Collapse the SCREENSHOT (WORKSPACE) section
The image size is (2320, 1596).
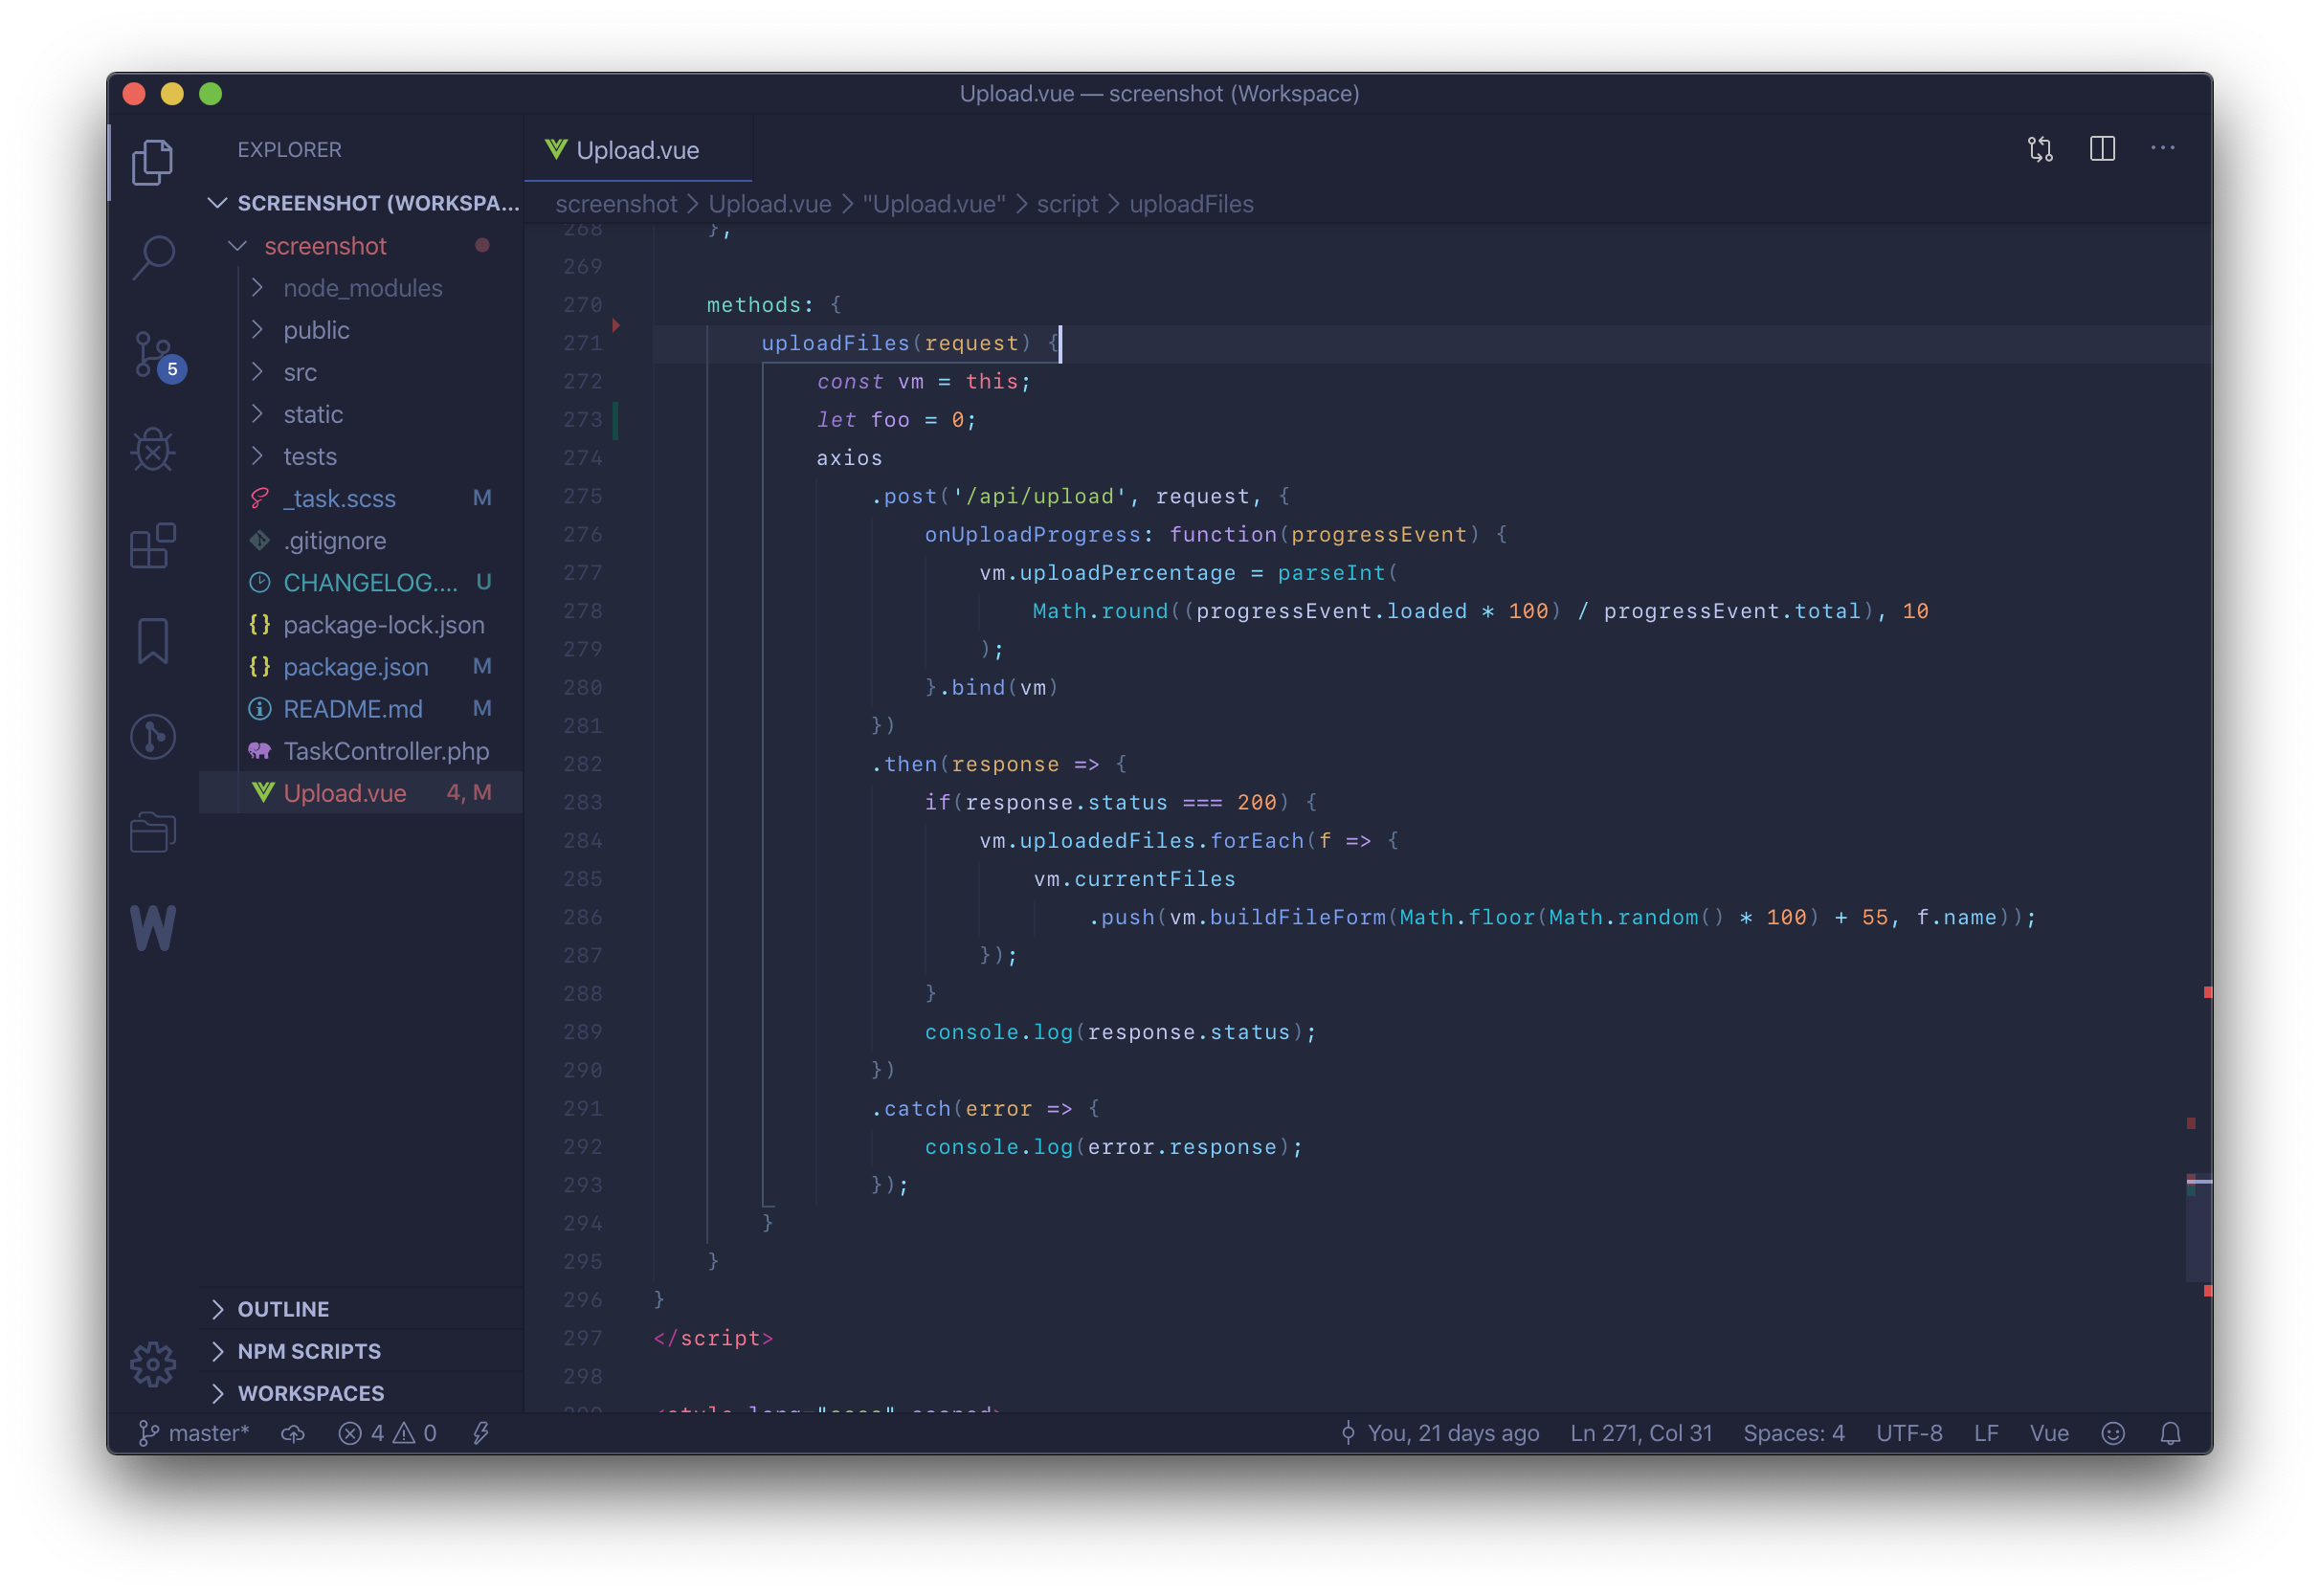tap(361, 203)
